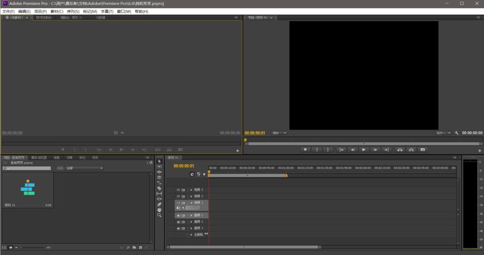
Task: Mute 音频 2 track speaker toggle
Action: click(178, 222)
